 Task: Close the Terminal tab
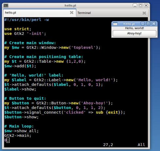(x=144, y=13)
